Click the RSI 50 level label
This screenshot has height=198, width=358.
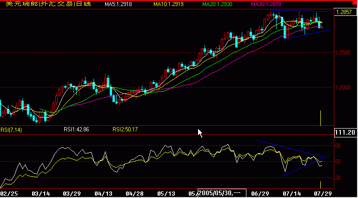[x=338, y=162]
